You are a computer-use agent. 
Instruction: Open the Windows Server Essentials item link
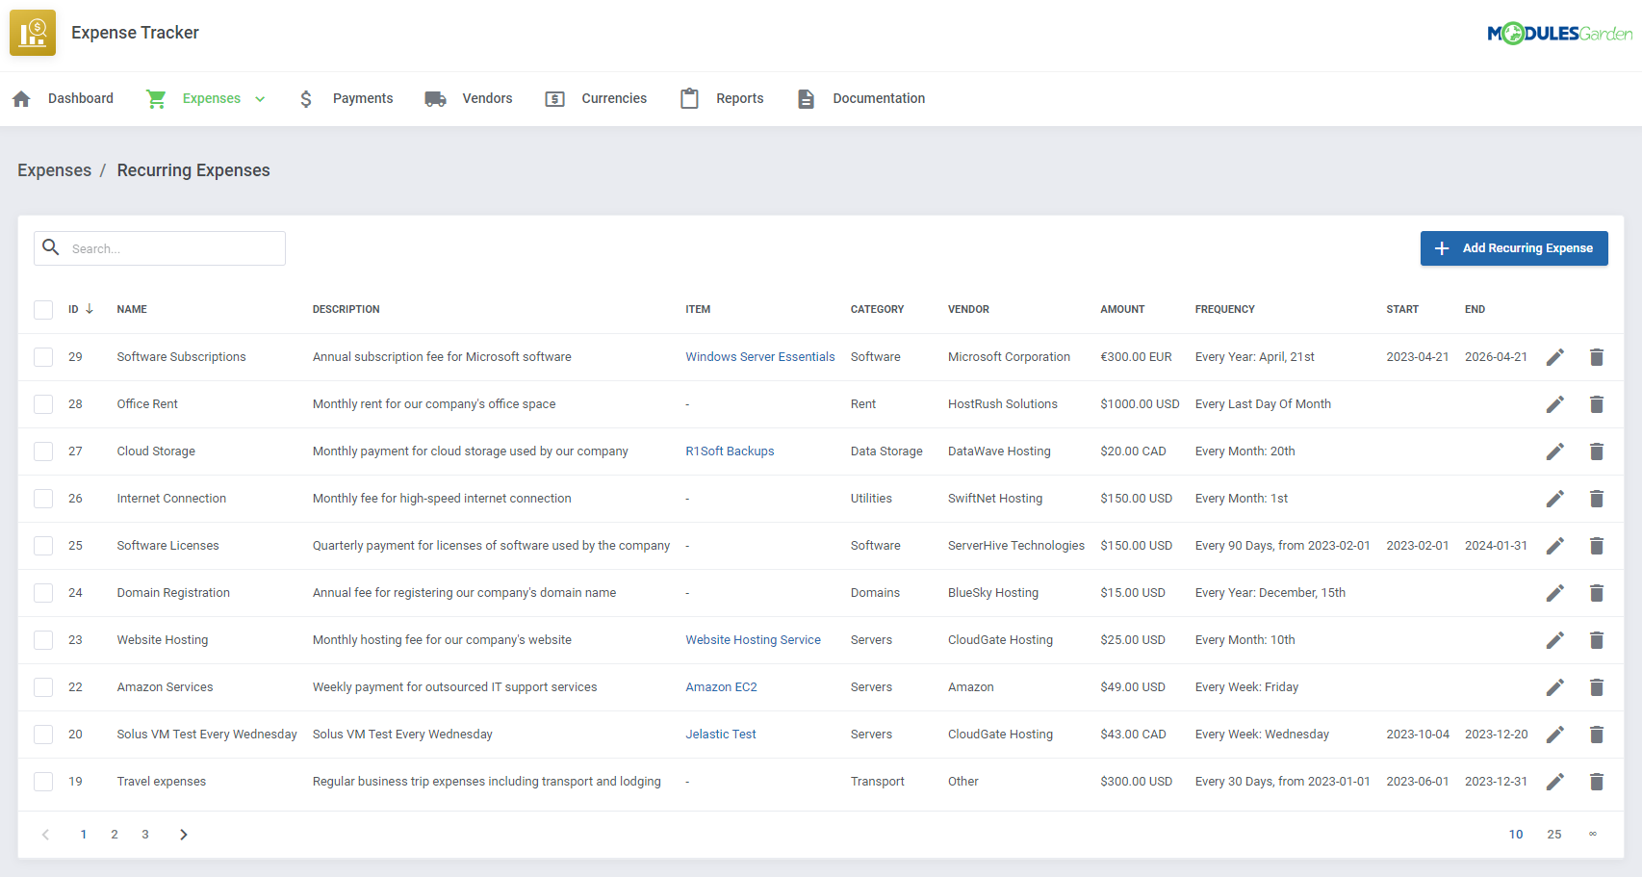(759, 356)
